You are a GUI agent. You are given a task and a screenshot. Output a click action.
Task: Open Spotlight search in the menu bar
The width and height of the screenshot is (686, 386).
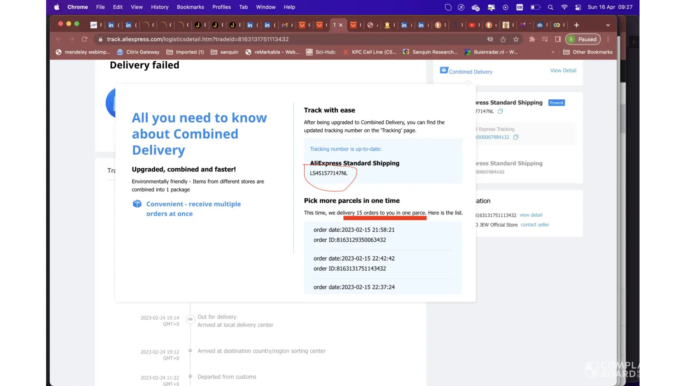(x=551, y=7)
